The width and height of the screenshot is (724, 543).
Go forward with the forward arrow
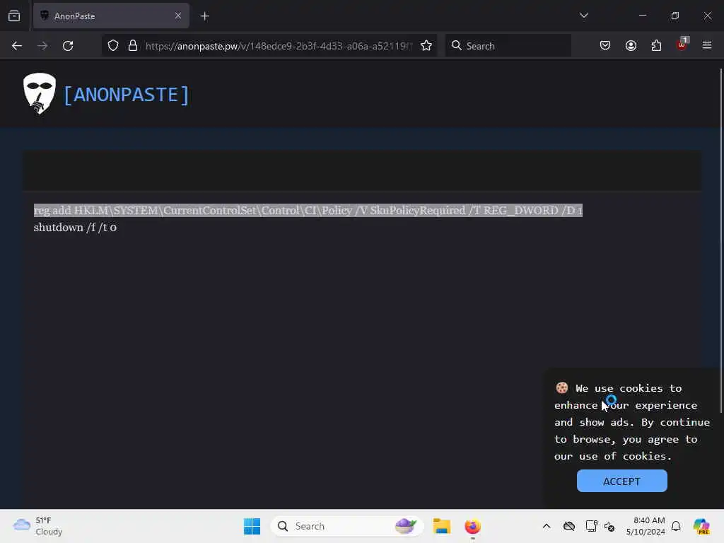[42, 46]
